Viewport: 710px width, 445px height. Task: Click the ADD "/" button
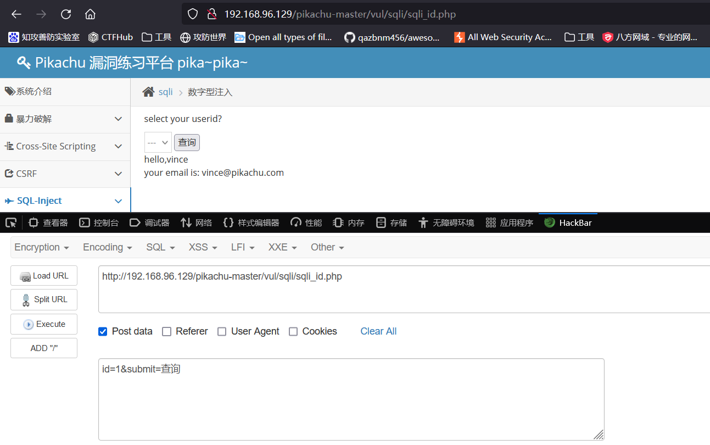[x=44, y=348]
